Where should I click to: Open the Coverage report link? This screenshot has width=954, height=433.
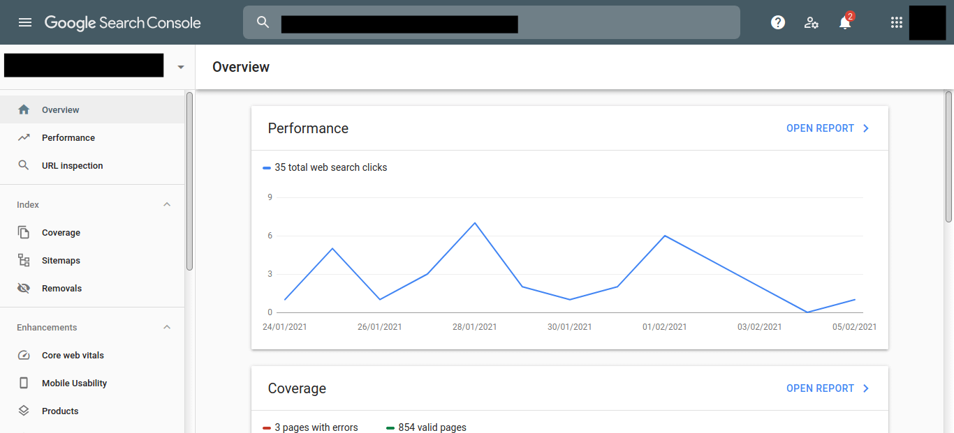click(828, 388)
